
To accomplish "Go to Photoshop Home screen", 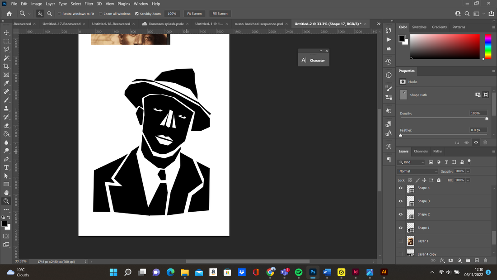I will click(x=9, y=14).
